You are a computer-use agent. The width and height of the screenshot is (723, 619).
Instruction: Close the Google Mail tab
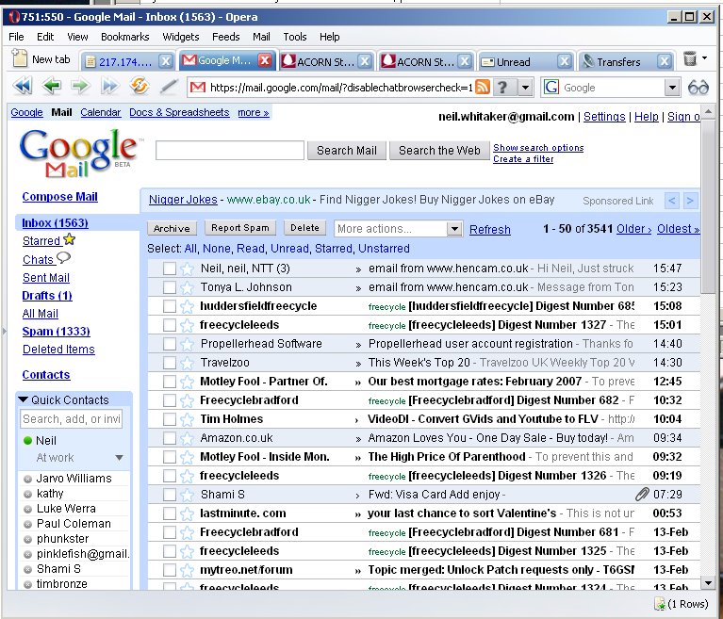coord(265,60)
